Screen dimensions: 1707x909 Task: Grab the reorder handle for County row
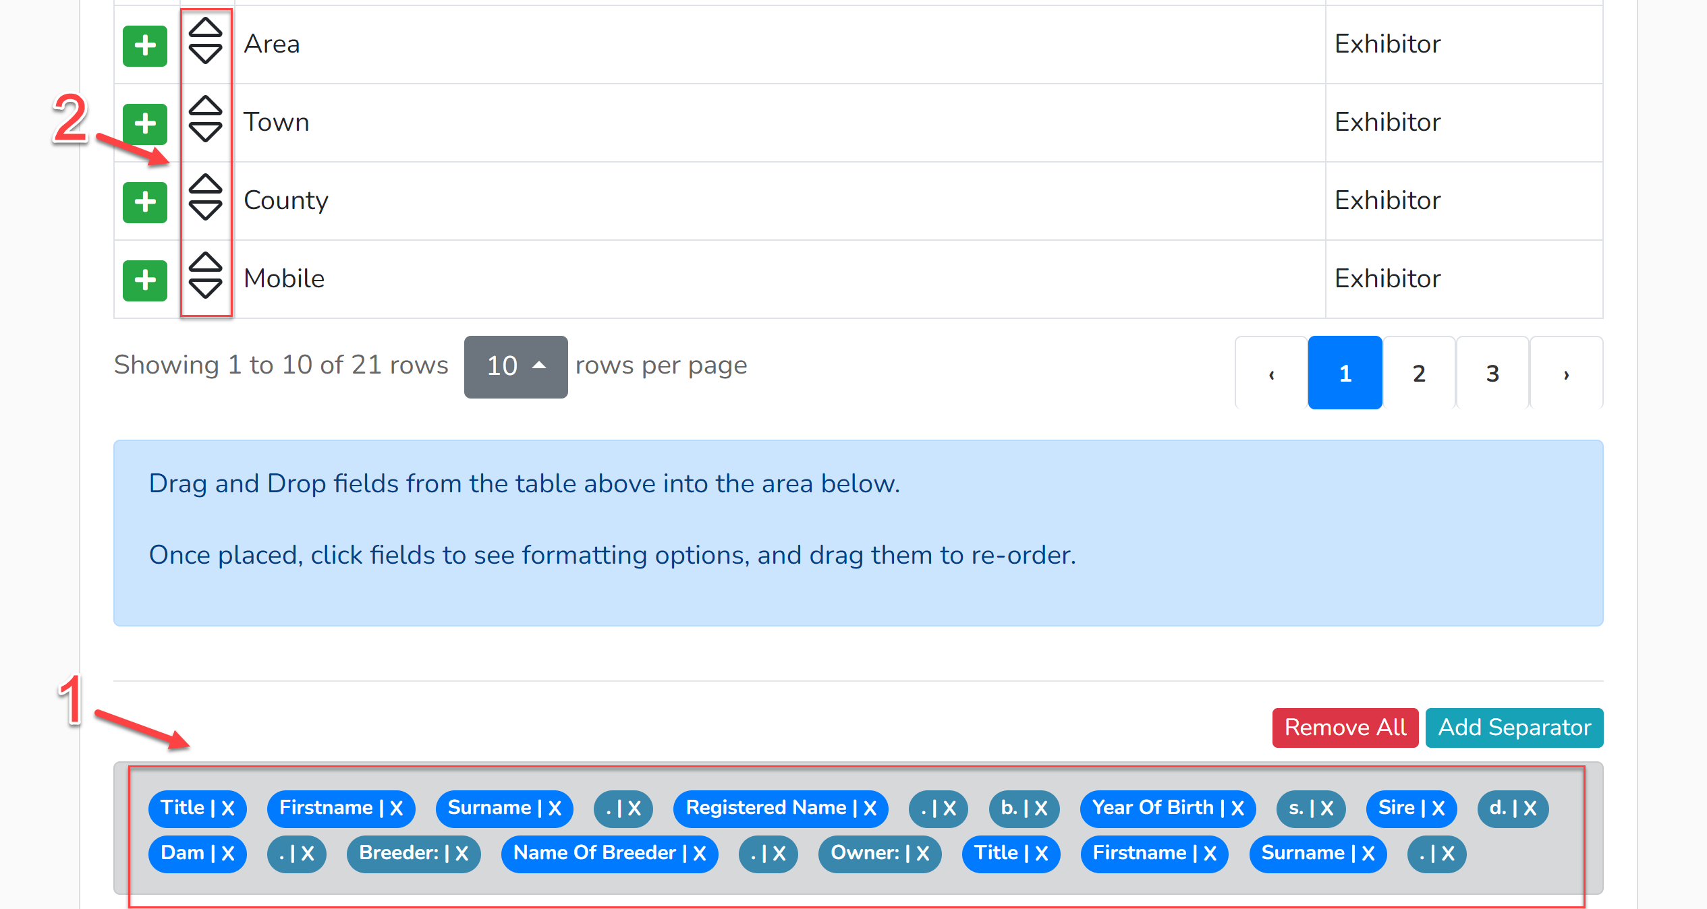point(205,198)
